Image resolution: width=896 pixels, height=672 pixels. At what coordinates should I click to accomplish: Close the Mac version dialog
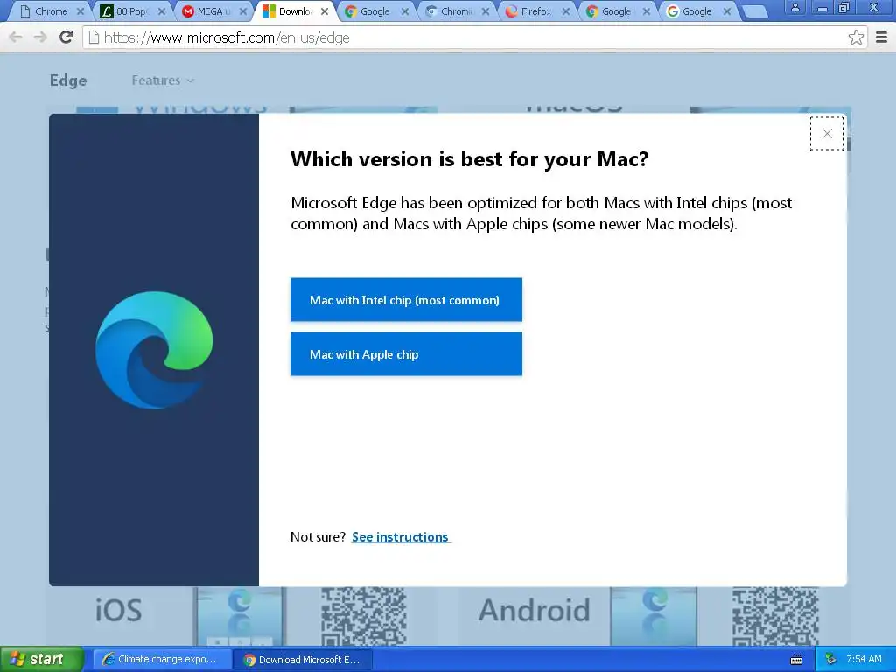826,134
